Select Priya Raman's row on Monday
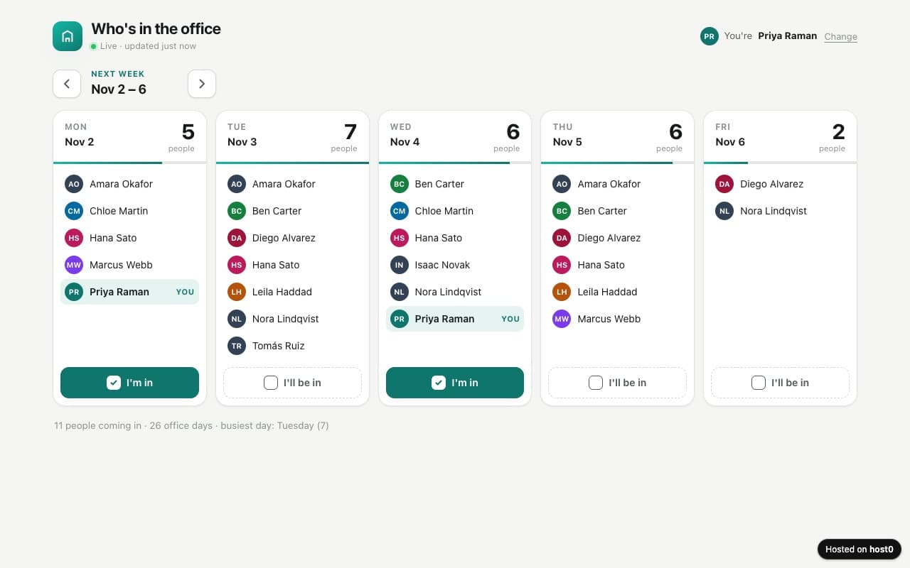The image size is (910, 568). [x=129, y=292]
